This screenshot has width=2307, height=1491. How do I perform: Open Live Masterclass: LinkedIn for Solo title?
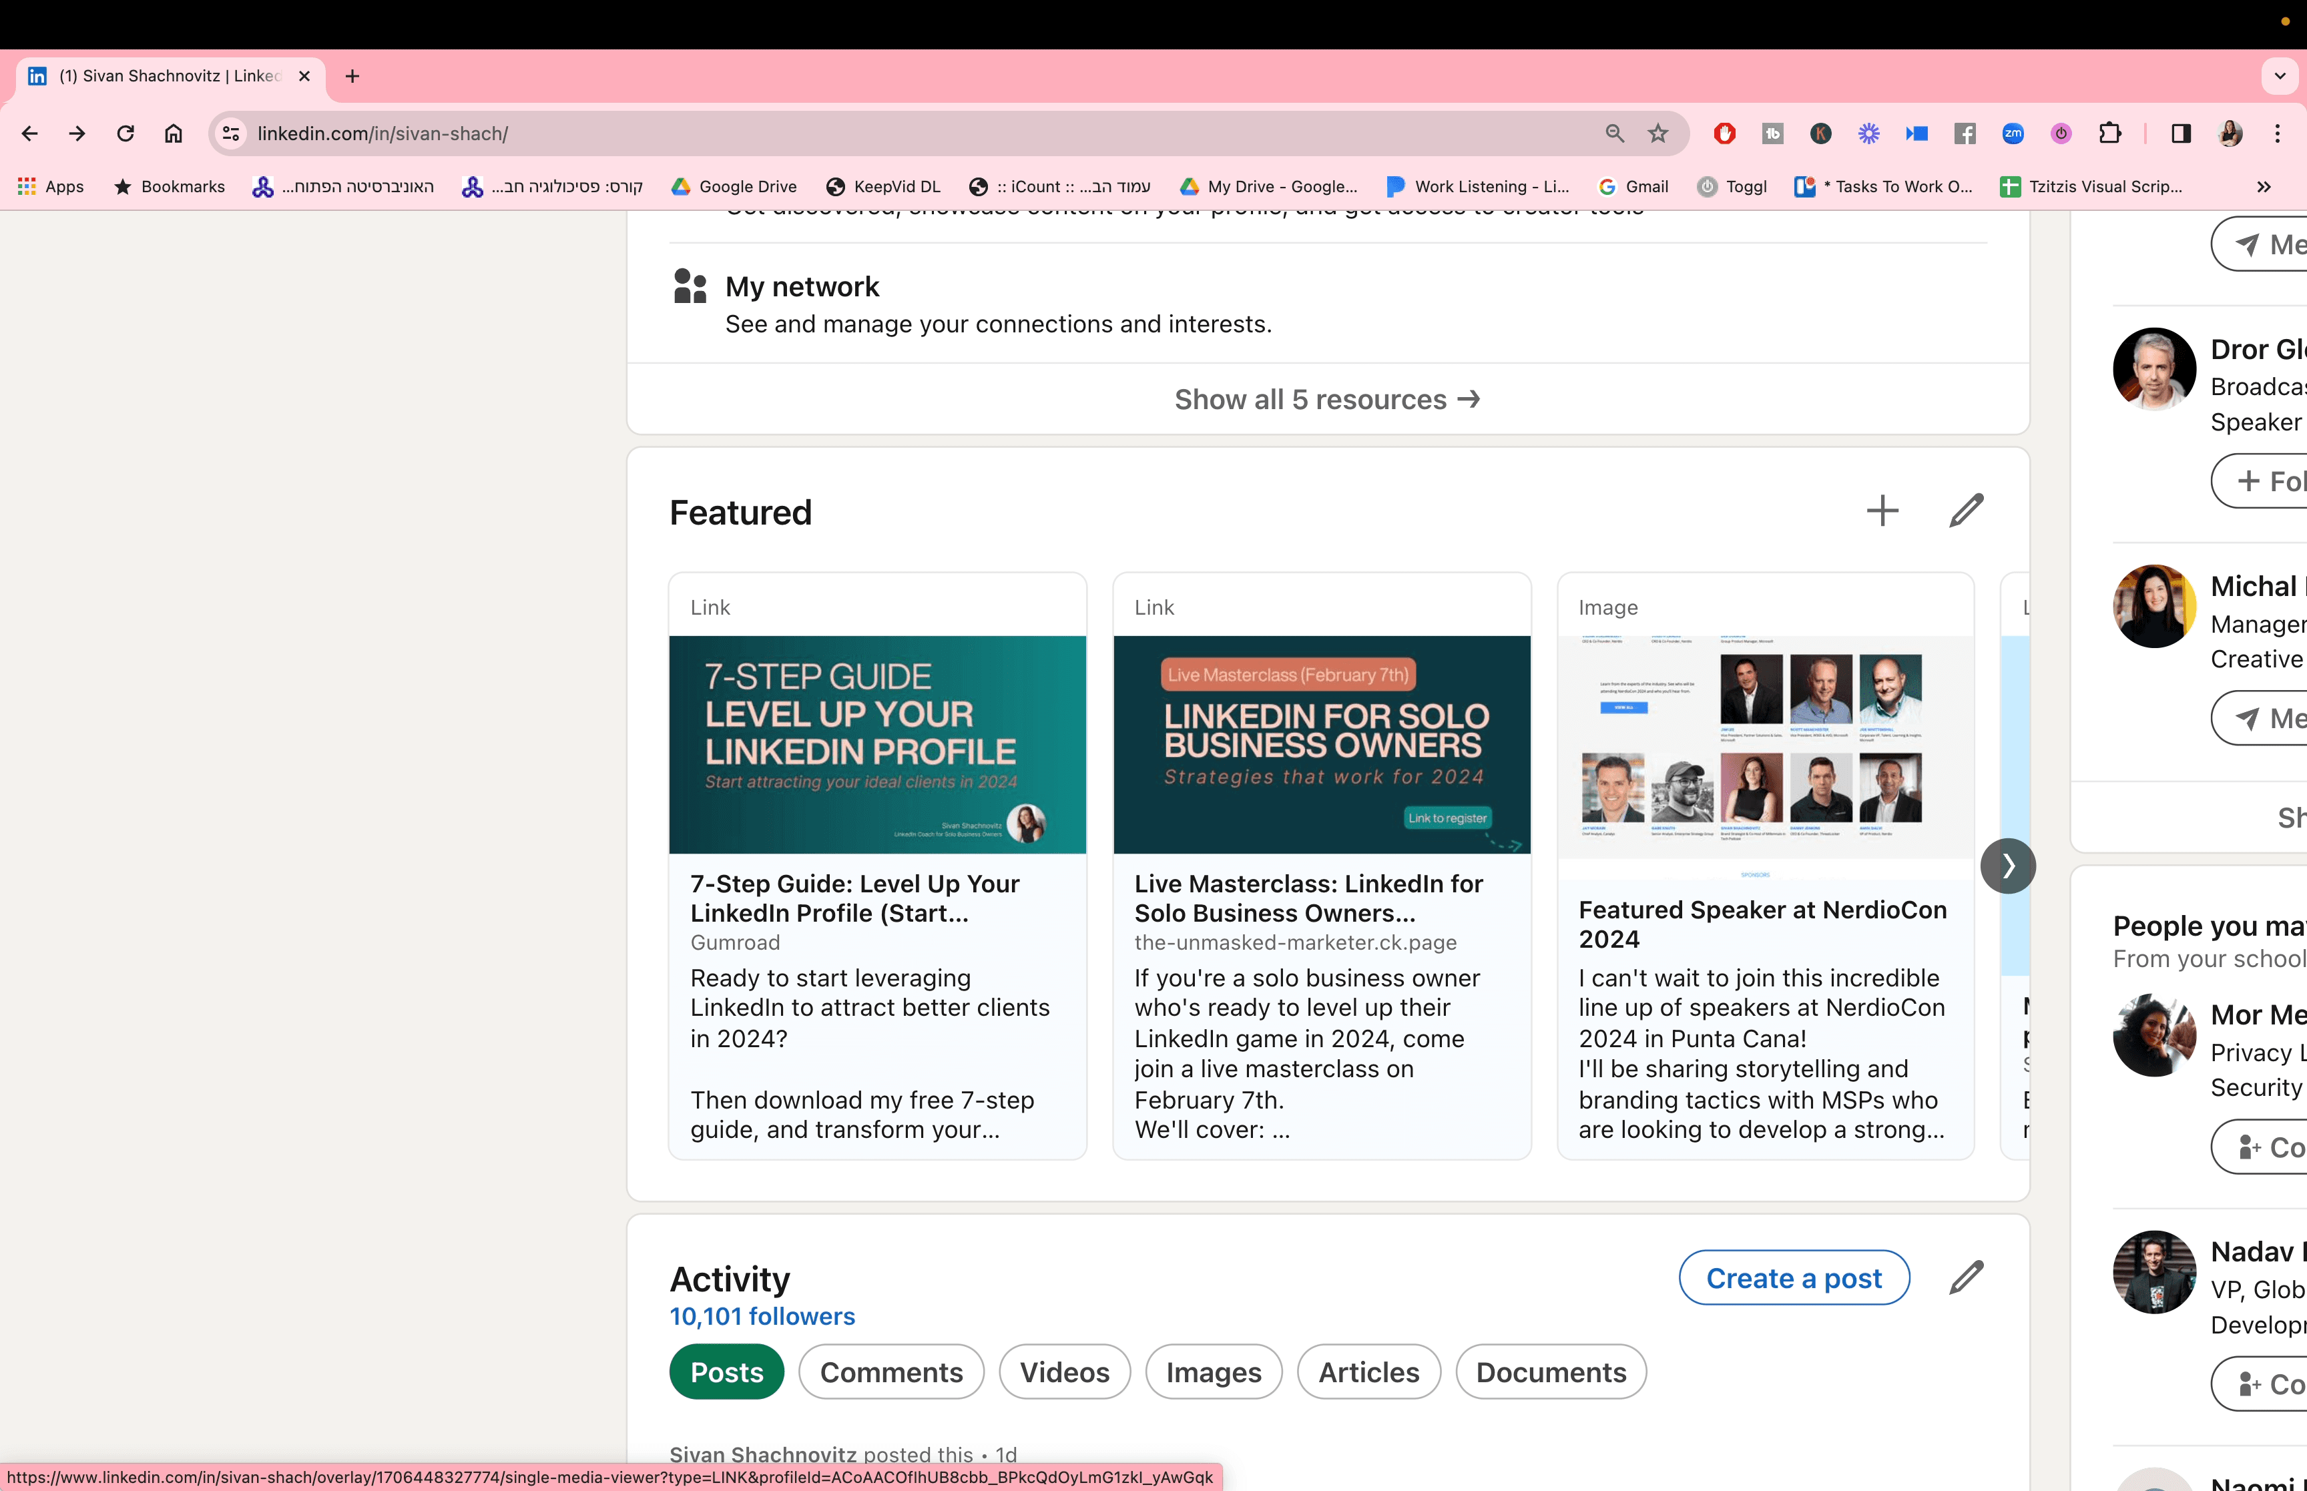[1309, 898]
